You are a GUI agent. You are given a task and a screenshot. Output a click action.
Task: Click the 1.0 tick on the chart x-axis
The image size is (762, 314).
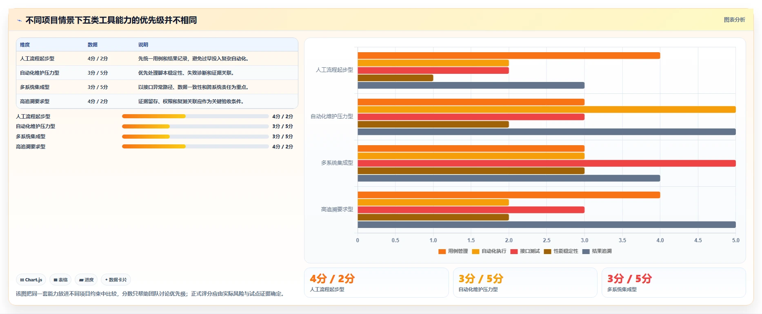433,241
